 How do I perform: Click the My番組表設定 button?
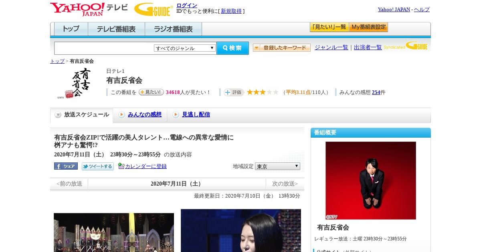[368, 27]
